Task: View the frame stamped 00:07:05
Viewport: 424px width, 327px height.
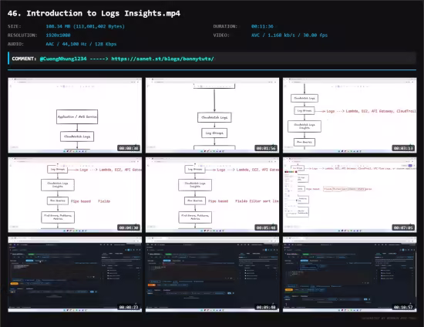Action: click(x=350, y=194)
